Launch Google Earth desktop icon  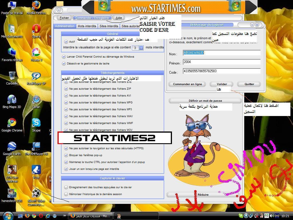coord(12,149)
